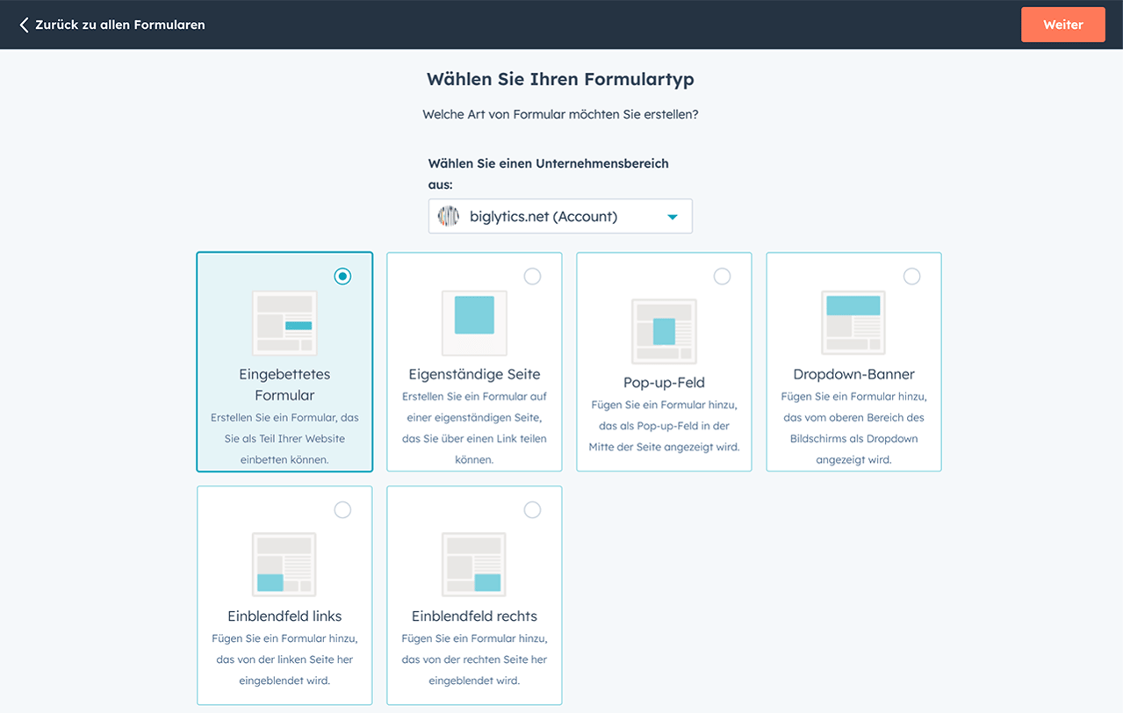Select the Einblendfeld rechts radio button
The width and height of the screenshot is (1123, 713).
532,510
